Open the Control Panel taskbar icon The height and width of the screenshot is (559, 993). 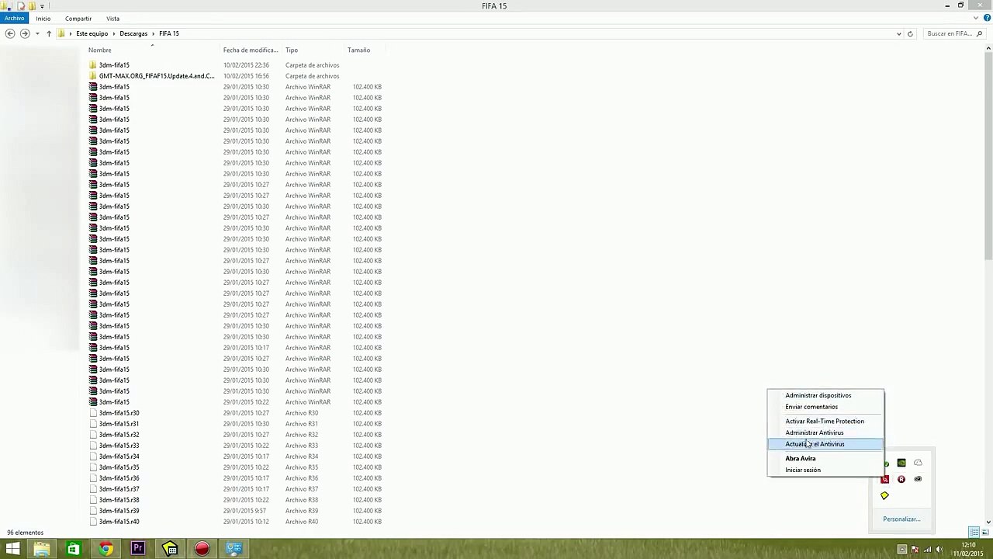(234, 550)
